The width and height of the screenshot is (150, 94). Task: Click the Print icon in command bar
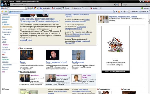coord(124,12)
